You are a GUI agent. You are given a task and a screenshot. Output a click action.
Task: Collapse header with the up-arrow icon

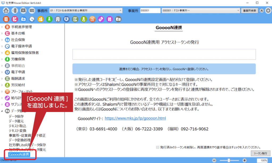pyautogui.click(x=262, y=11)
